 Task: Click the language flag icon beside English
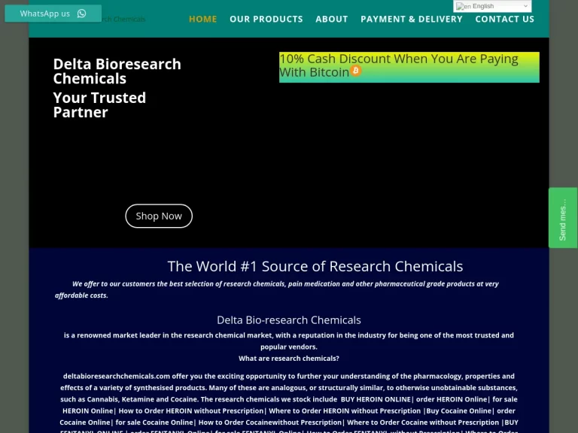[464, 6]
